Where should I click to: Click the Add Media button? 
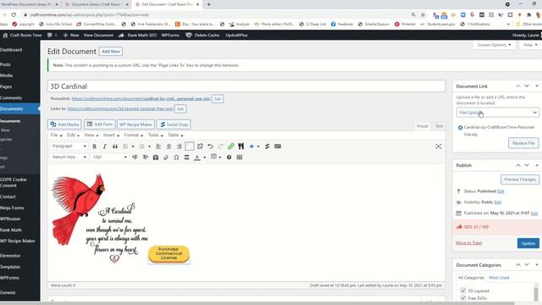coord(64,125)
